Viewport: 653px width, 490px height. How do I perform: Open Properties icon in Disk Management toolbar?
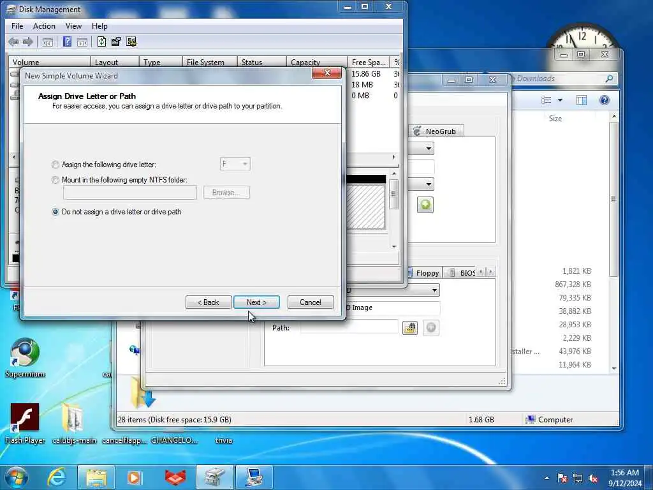tap(116, 41)
